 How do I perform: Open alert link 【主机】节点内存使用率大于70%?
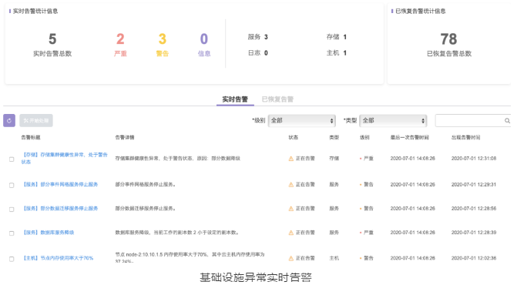pos(57,258)
